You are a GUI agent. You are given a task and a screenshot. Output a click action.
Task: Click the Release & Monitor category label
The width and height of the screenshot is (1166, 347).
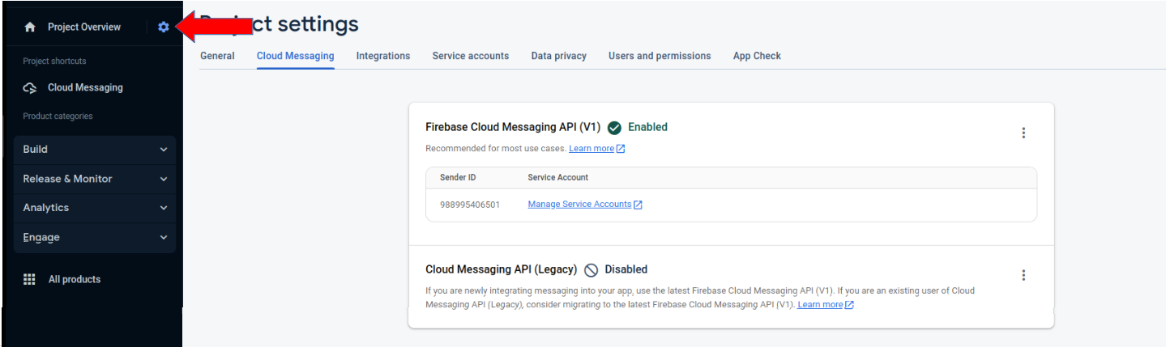(x=67, y=179)
